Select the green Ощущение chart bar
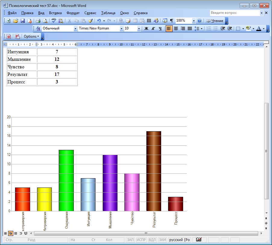Viewport: 272px width, 245px height. pos(66,181)
